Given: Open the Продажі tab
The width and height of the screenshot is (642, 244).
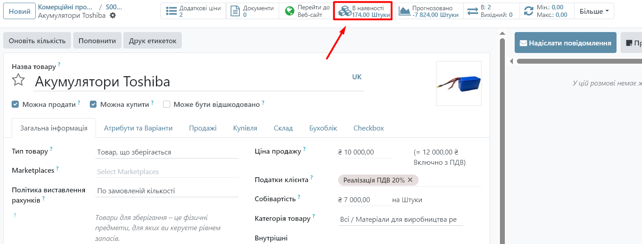Looking at the screenshot, I should point(203,128).
